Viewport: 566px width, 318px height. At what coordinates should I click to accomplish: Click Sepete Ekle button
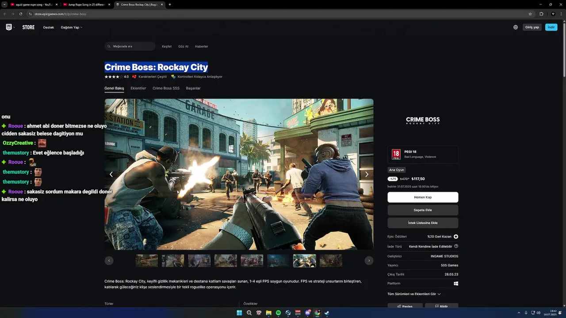(423, 210)
